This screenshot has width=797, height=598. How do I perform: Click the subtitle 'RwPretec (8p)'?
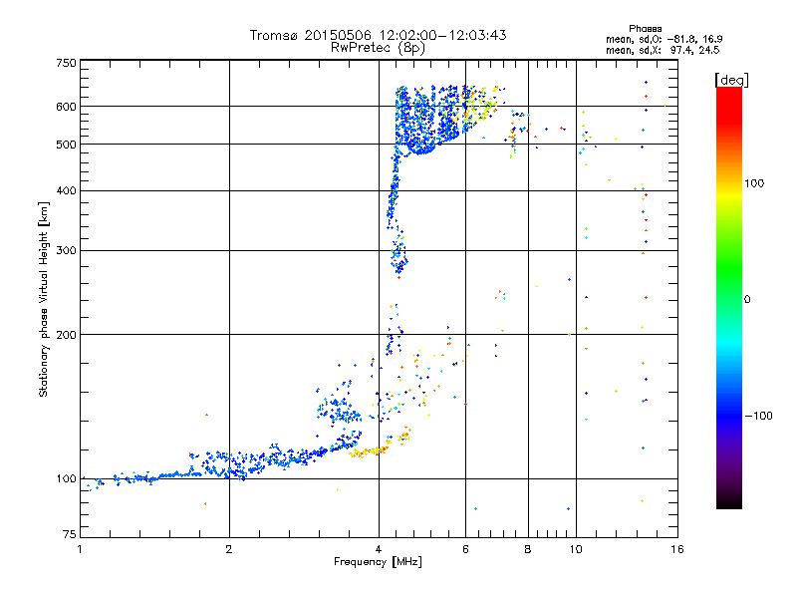pyautogui.click(x=378, y=48)
